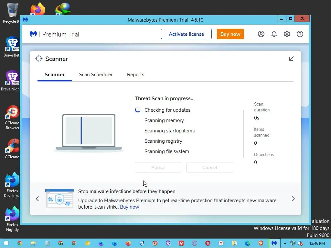This screenshot has height=248, width=331.
Task: Open the Firefox Nightly desktop shortcut
Action: point(12,219)
